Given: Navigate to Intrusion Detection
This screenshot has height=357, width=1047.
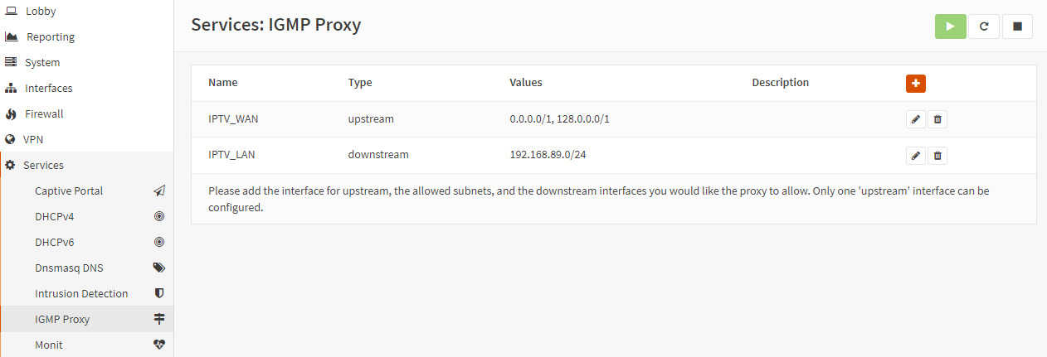Looking at the screenshot, I should [x=81, y=294].
